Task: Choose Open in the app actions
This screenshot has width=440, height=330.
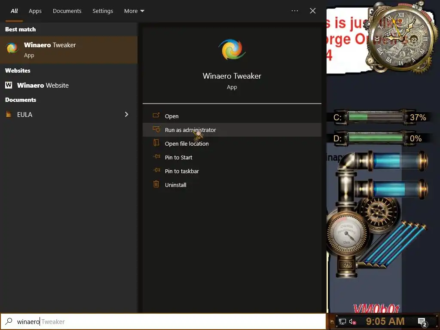Action: click(x=232, y=116)
